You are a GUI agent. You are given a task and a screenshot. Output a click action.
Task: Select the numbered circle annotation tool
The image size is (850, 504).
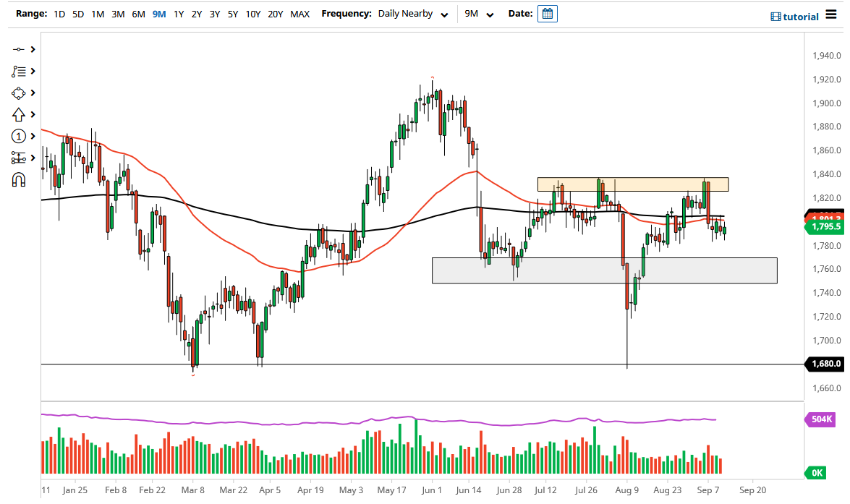tap(18, 136)
